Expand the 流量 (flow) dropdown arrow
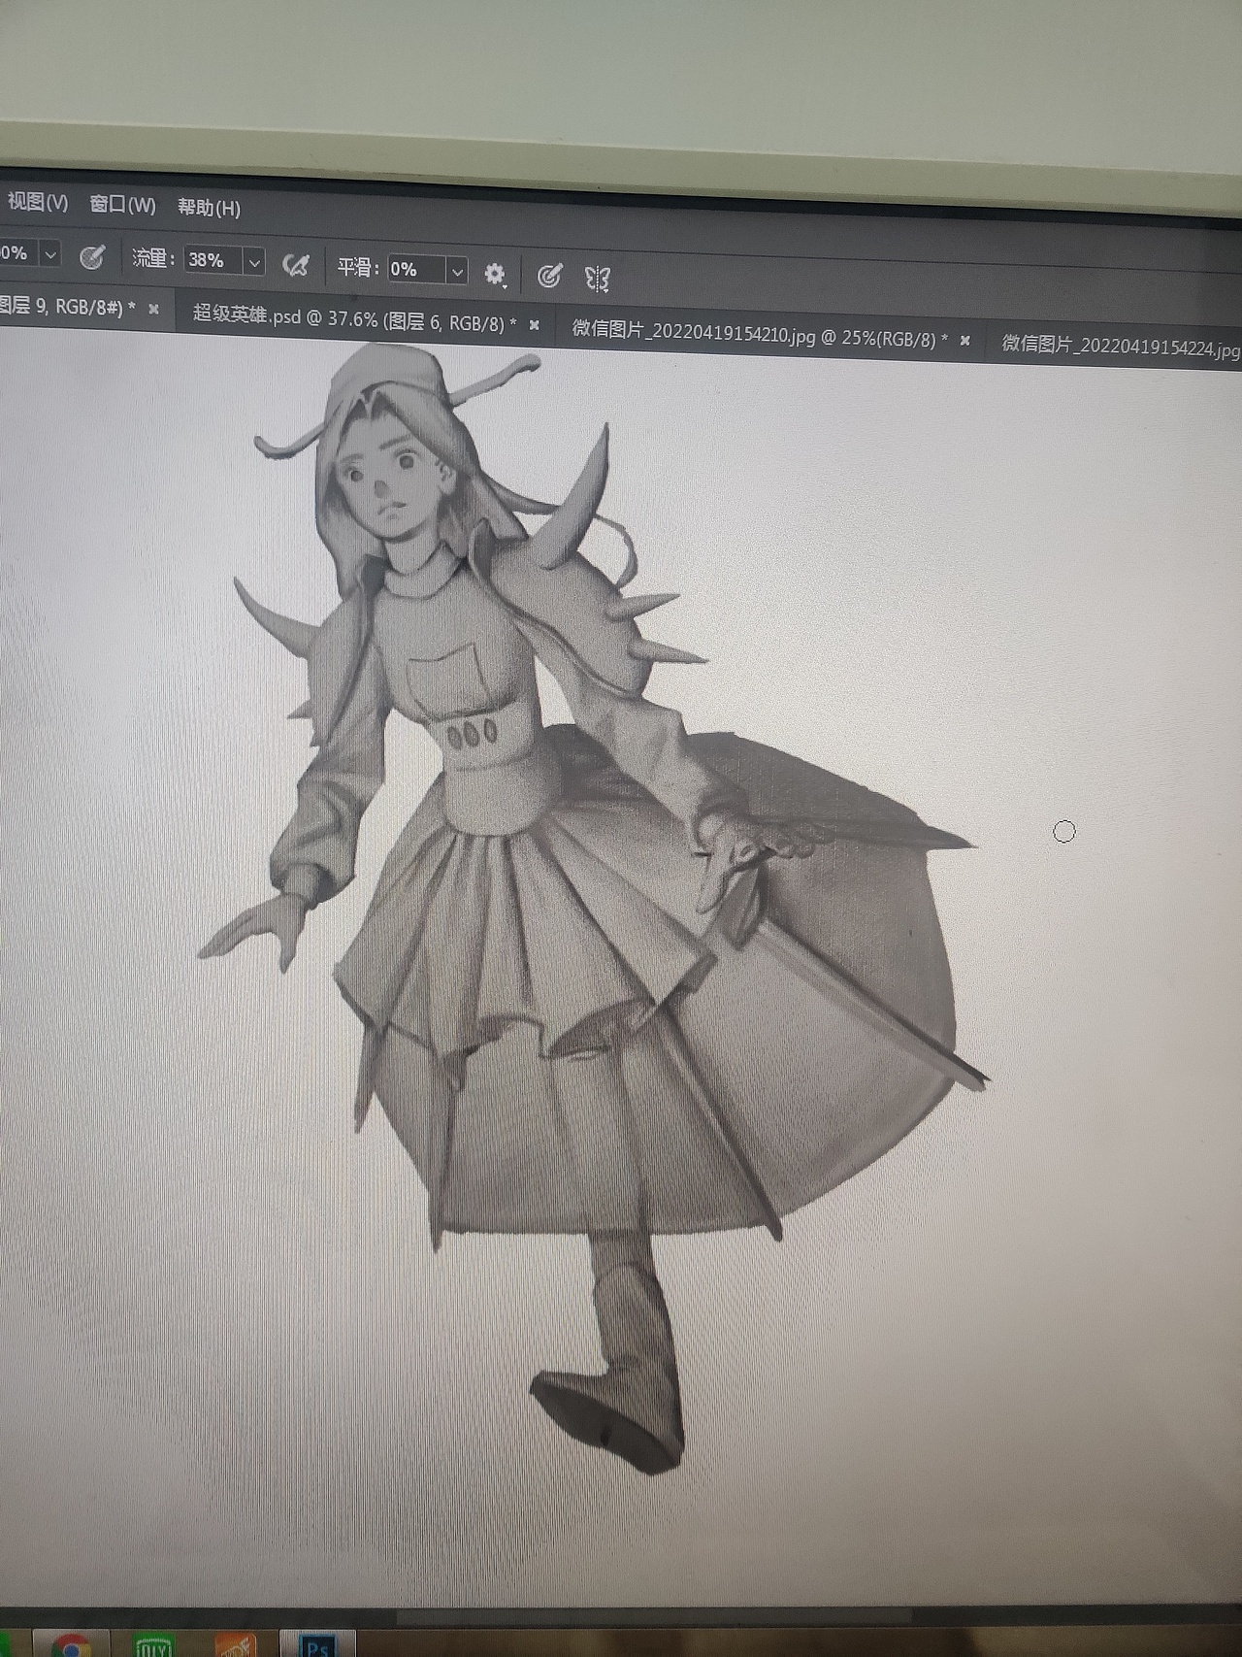 tap(254, 262)
